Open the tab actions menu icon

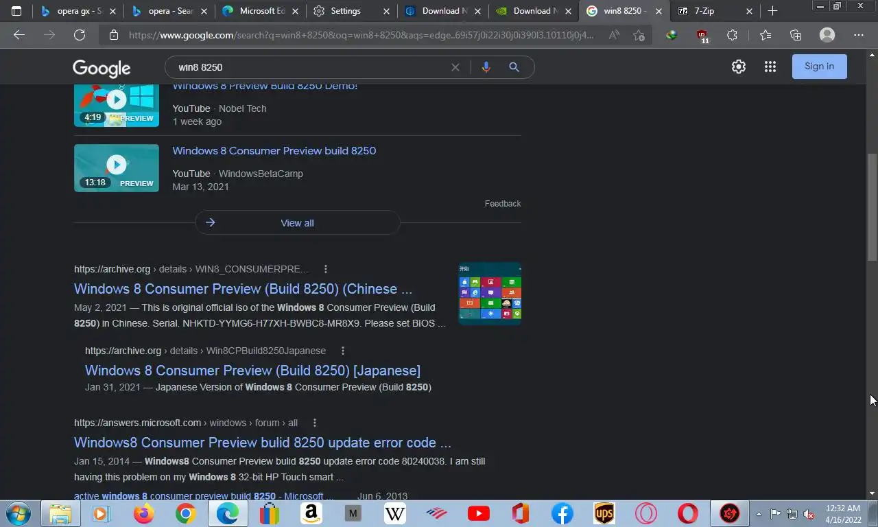pyautogui.click(x=16, y=11)
